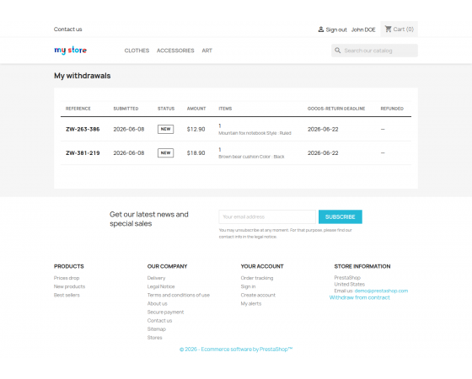Select withdrawal reference ZW-263-386

[83, 129]
